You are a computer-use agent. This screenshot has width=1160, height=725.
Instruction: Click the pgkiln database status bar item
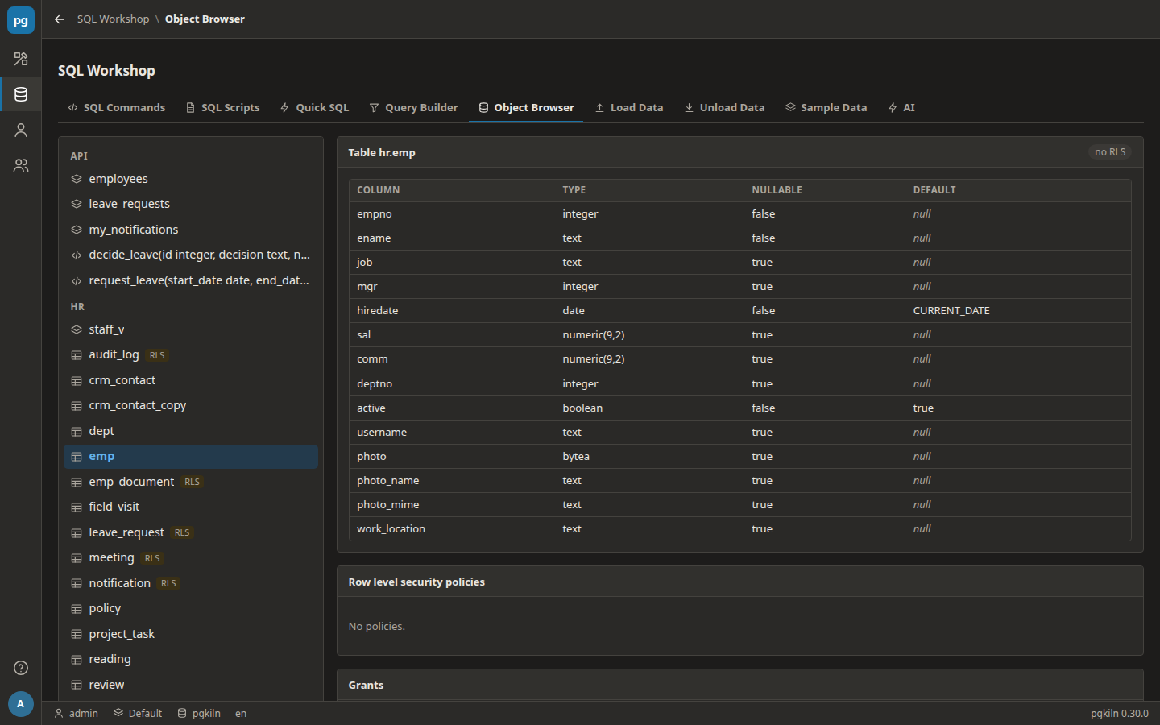[199, 714]
